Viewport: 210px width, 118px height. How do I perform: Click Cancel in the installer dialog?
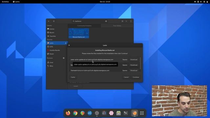pyautogui.click(x=126, y=77)
